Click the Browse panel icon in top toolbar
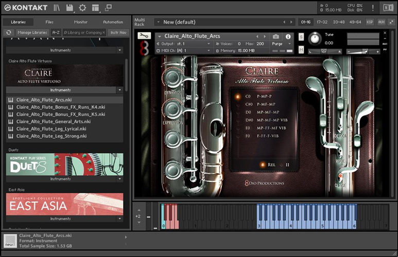Screen dimensions: 398x257 click(x=57, y=8)
